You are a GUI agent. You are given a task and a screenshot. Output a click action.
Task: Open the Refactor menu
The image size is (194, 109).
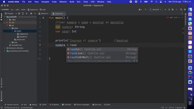click(63, 2)
